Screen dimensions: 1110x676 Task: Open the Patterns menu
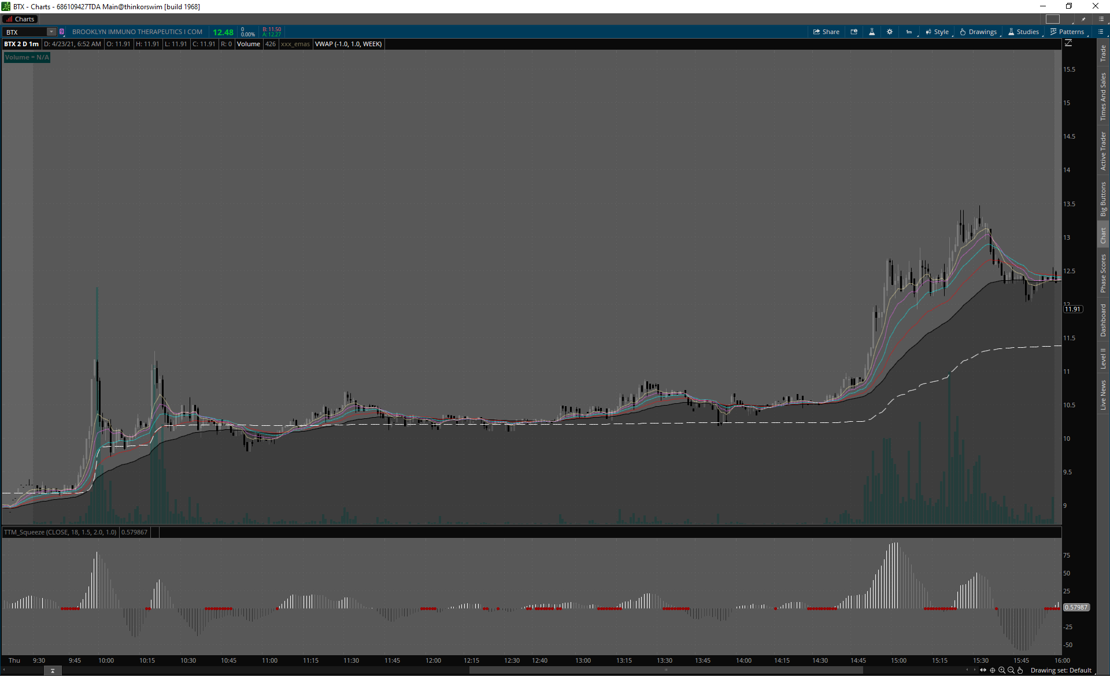[1067, 32]
